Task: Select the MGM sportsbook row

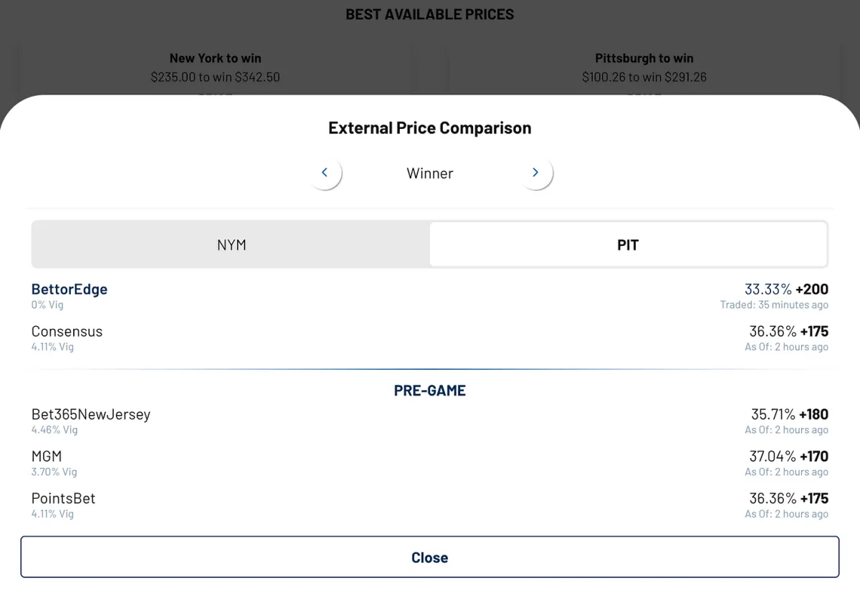Action: click(430, 463)
